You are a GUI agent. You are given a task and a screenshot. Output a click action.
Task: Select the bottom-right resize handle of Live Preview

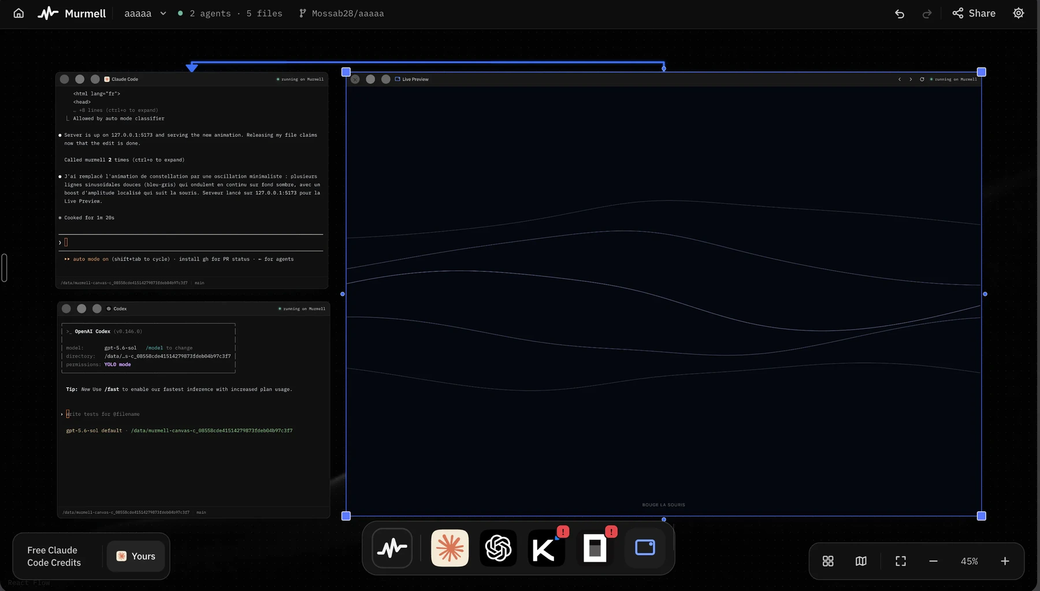[981, 516]
